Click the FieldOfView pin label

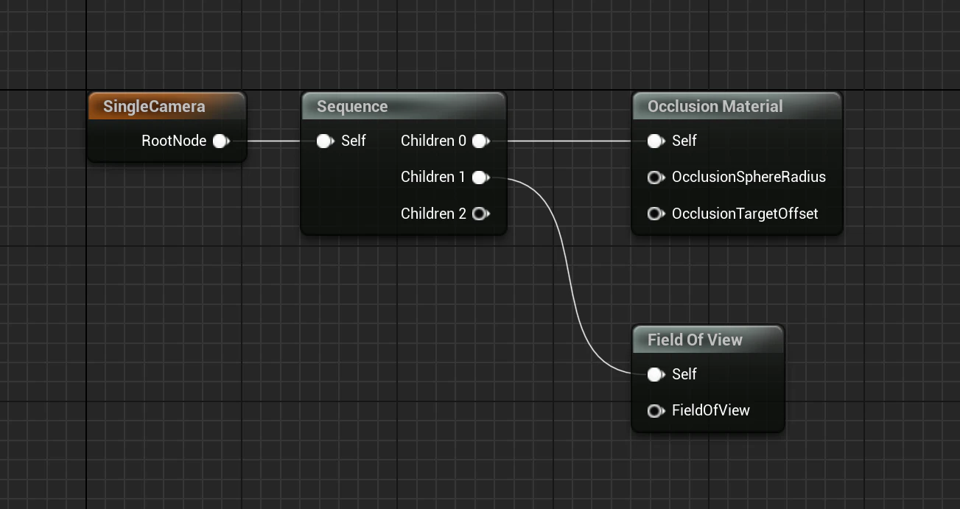pos(711,410)
